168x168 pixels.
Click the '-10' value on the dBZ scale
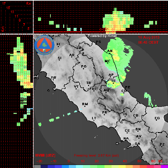click(x=53, y=161)
